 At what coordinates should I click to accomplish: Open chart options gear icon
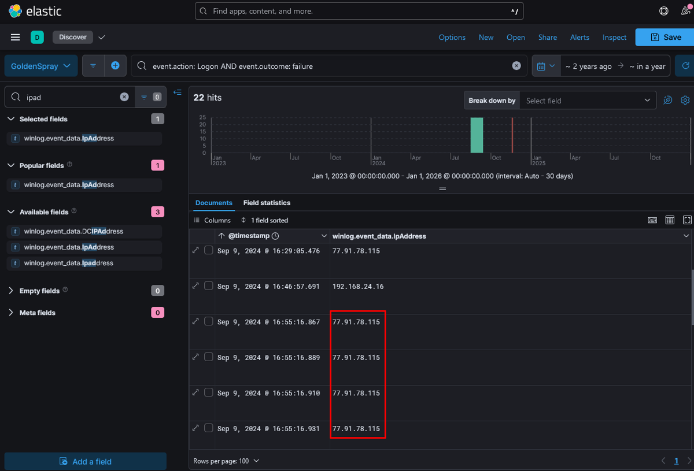point(685,100)
